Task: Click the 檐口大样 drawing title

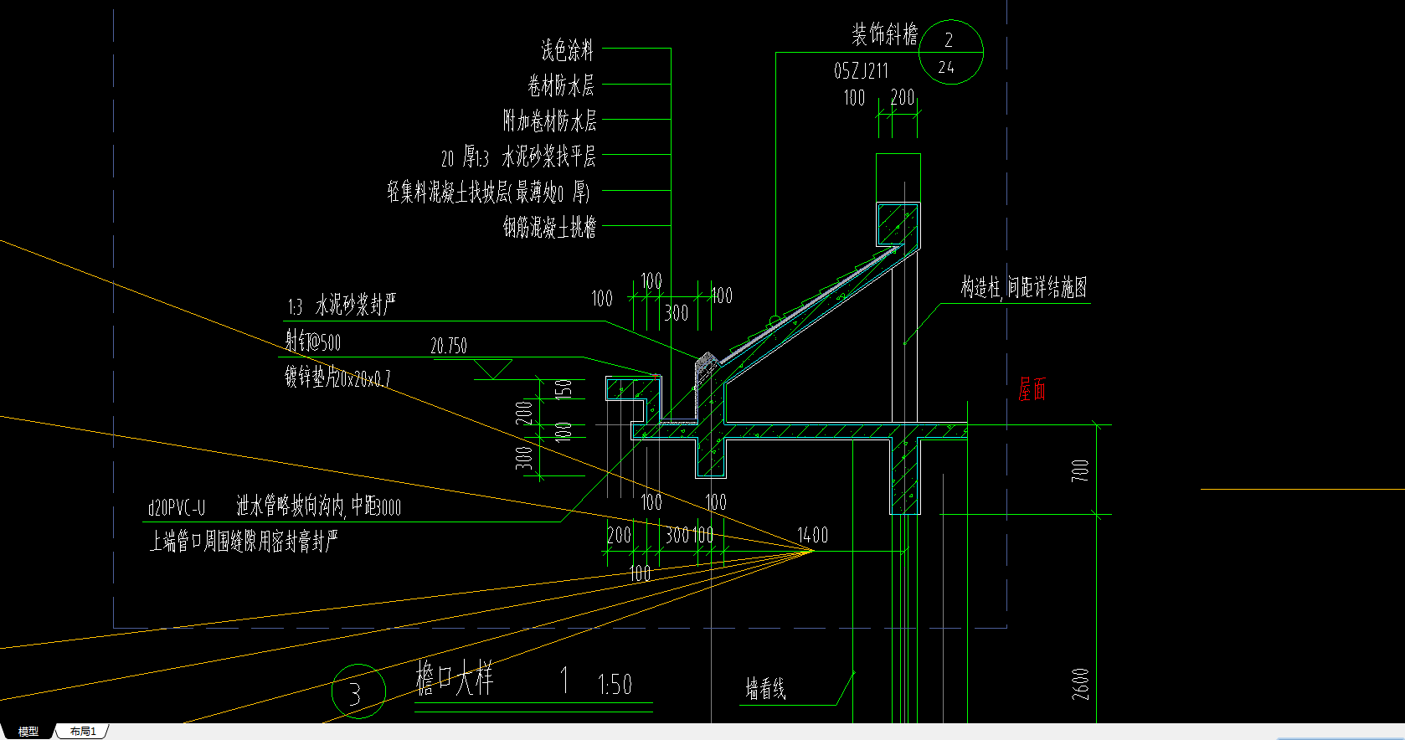Action: pos(454,678)
